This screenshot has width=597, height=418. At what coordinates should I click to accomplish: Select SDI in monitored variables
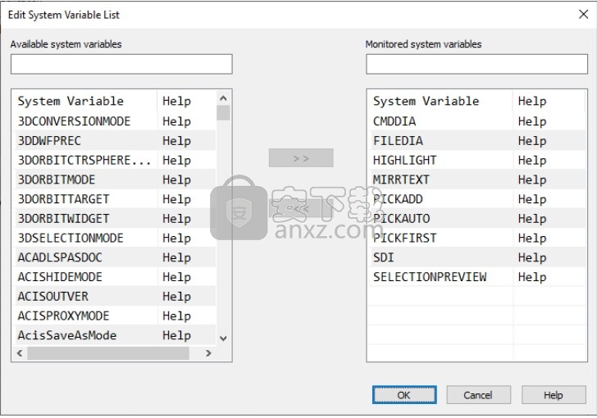pos(384,257)
